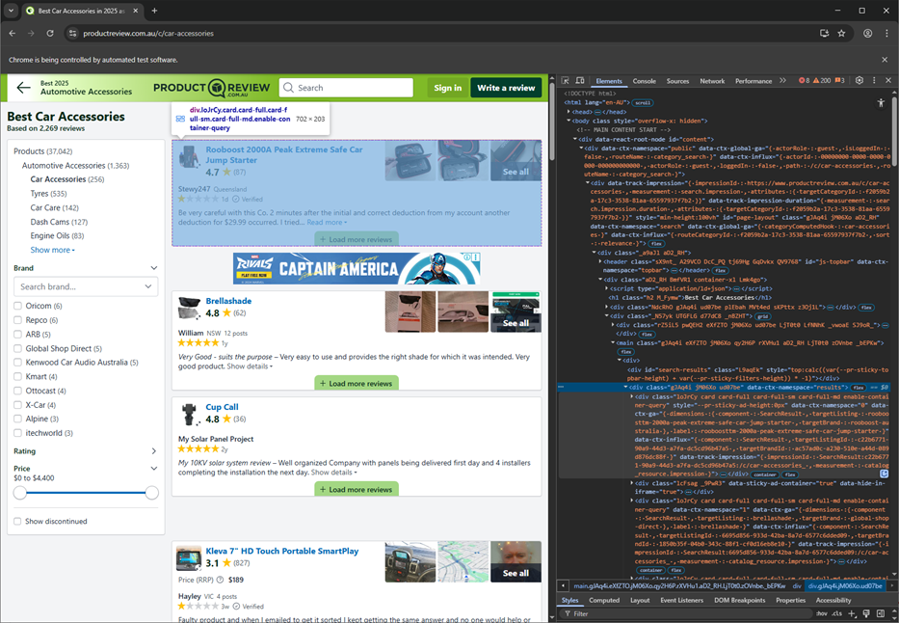The height and width of the screenshot is (623, 899).
Task: Collapse the Brand filter section chevron
Action: (153, 268)
